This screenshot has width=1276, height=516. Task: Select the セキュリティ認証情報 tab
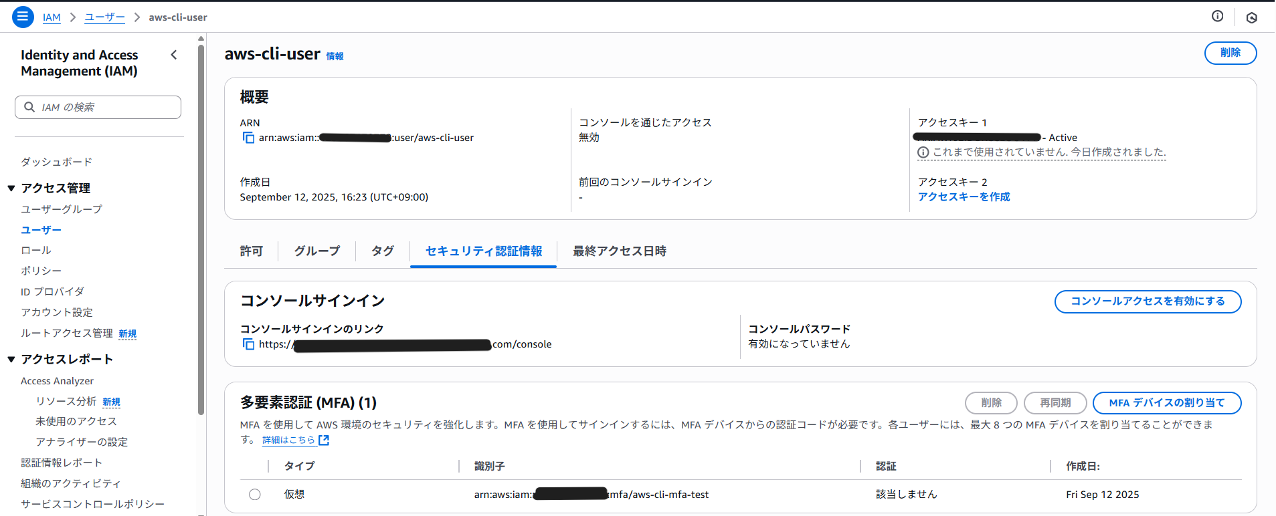(484, 251)
